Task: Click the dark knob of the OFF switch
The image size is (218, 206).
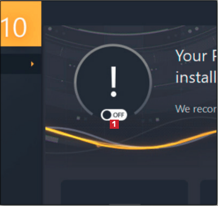Action: [x=107, y=115]
